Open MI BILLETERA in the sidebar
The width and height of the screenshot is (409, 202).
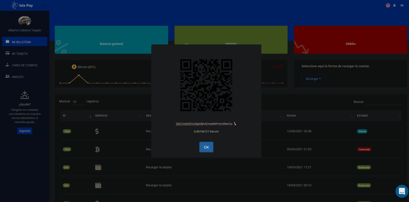(x=25, y=42)
